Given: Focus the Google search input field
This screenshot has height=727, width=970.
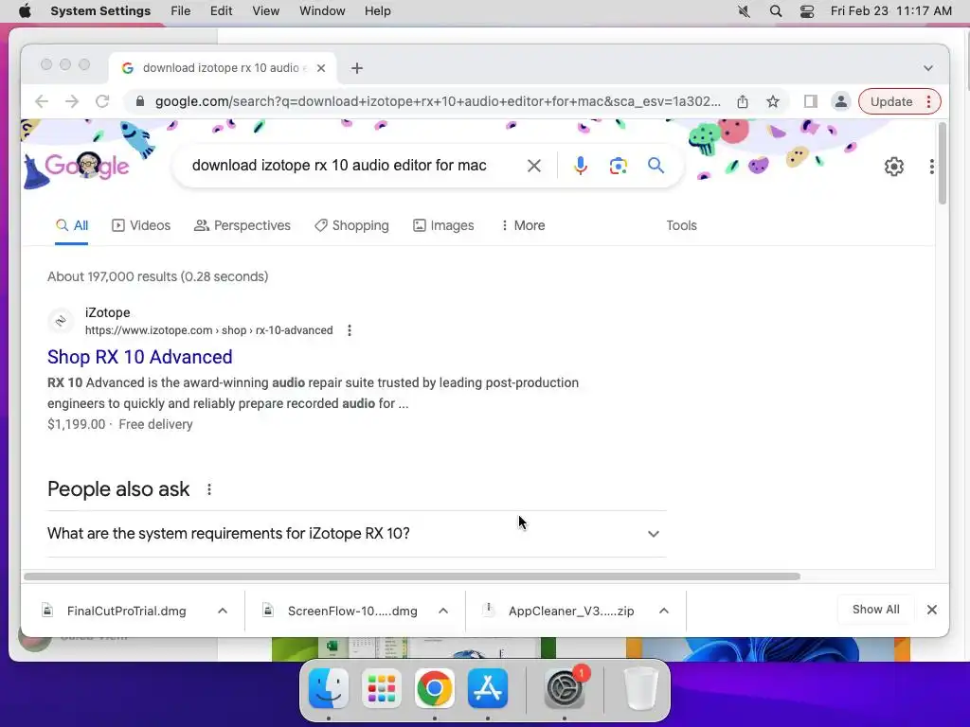Looking at the screenshot, I should (x=339, y=166).
